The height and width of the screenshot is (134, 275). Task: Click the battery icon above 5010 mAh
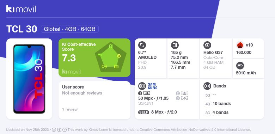[240, 66]
